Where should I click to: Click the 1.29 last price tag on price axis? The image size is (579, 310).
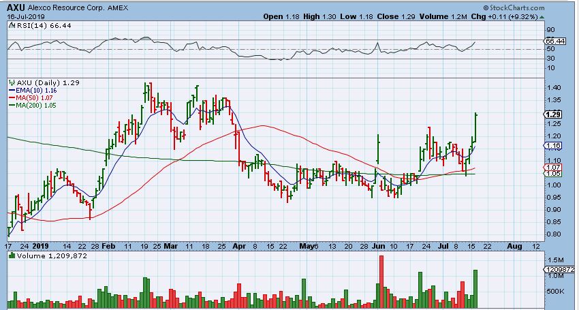pos(553,114)
